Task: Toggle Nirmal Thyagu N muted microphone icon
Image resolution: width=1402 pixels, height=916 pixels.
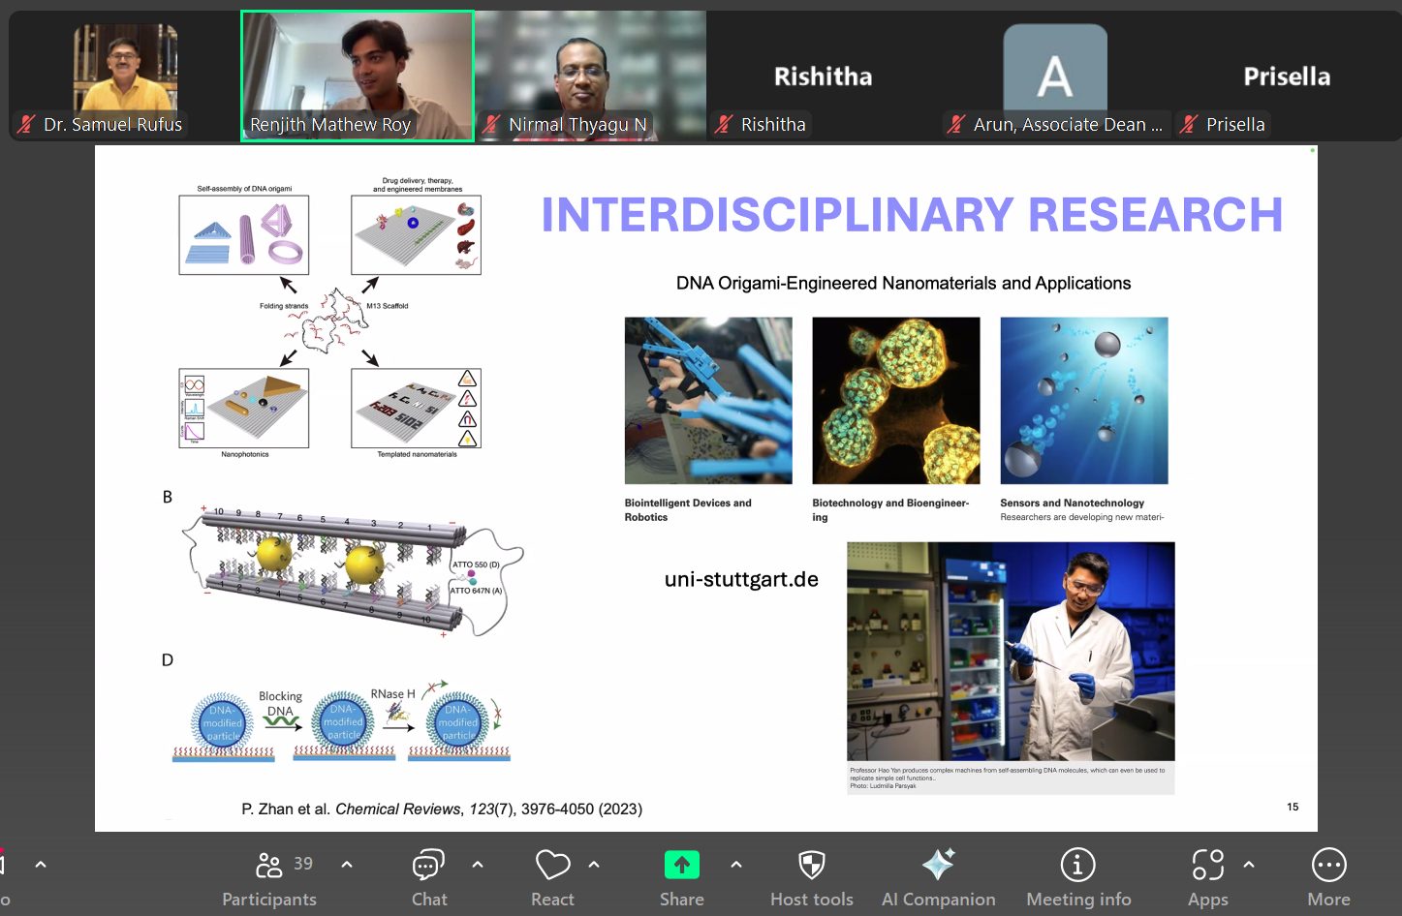Action: tap(491, 125)
